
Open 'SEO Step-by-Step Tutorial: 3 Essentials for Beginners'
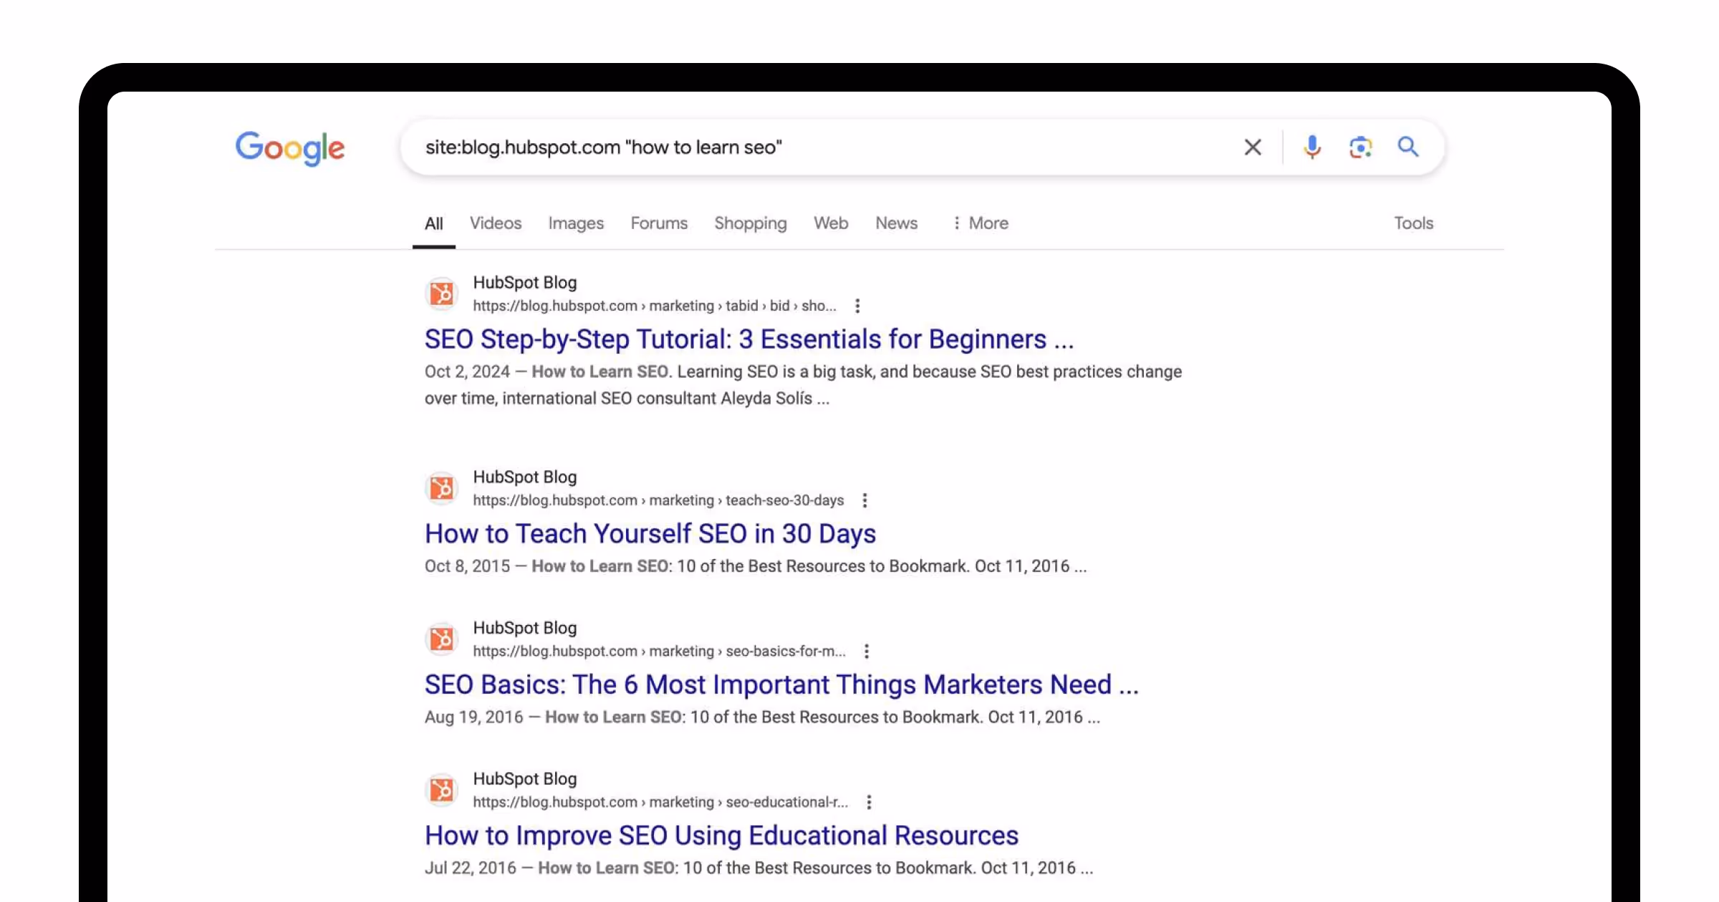pyautogui.click(x=748, y=339)
